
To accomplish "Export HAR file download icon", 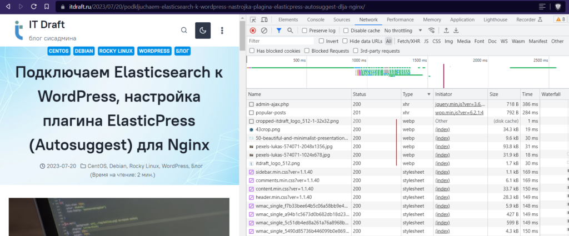I will (457, 31).
